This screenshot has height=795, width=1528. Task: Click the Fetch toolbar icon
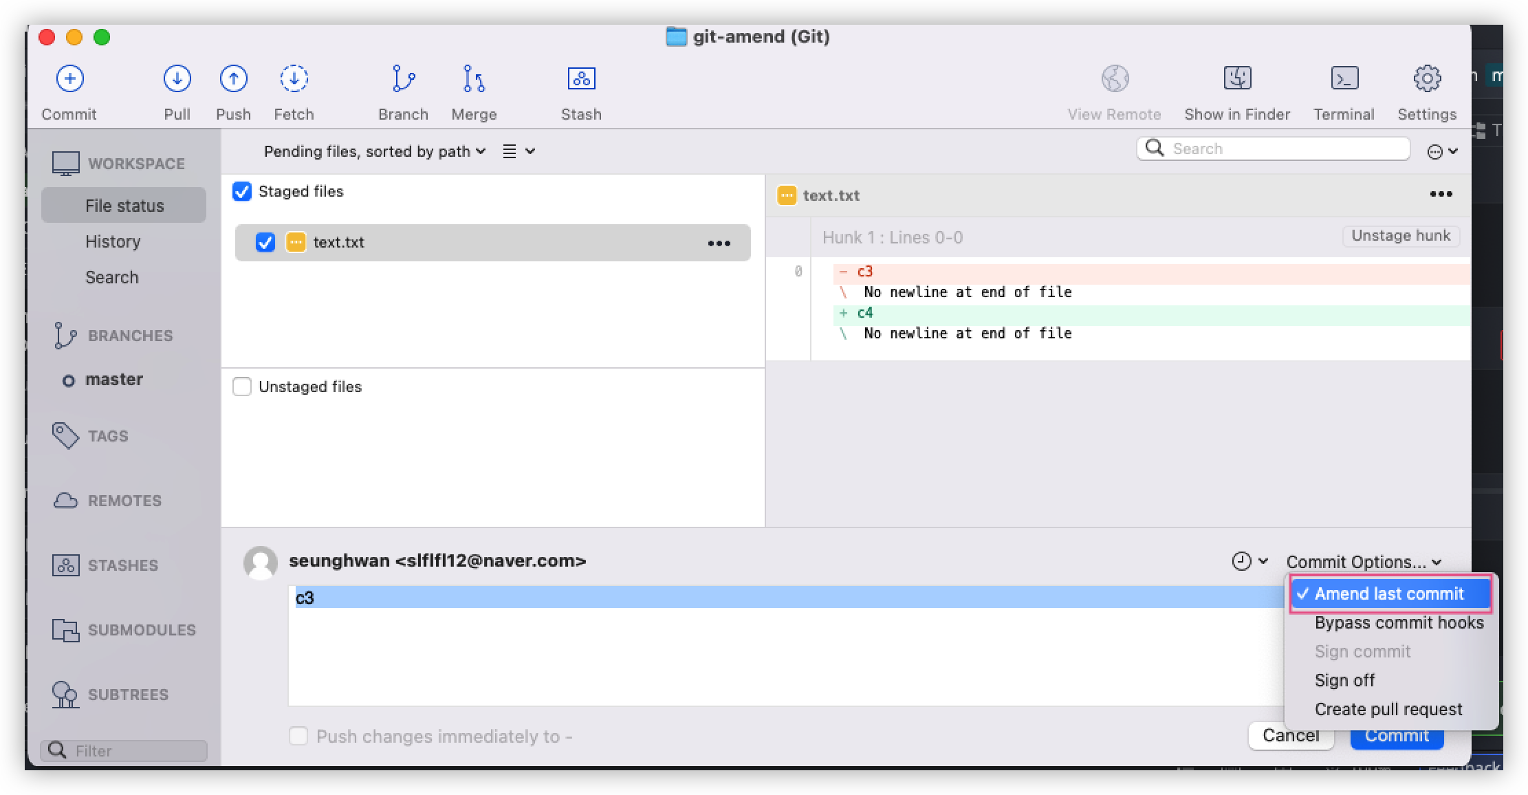294,79
